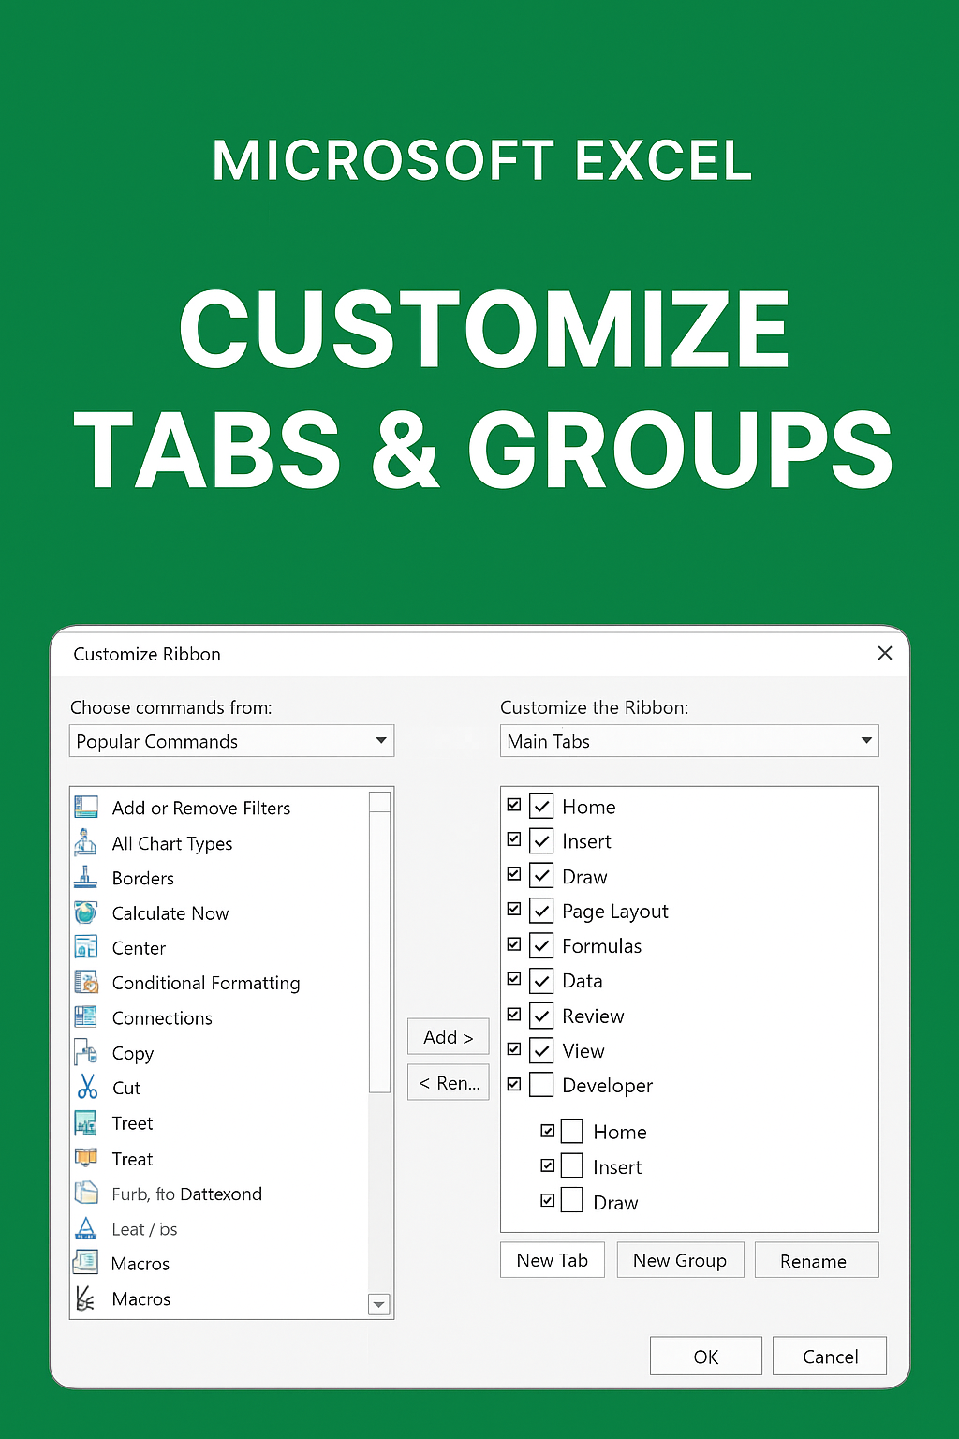Click the Copy command icon
This screenshot has height=1439, width=959.
85,1053
